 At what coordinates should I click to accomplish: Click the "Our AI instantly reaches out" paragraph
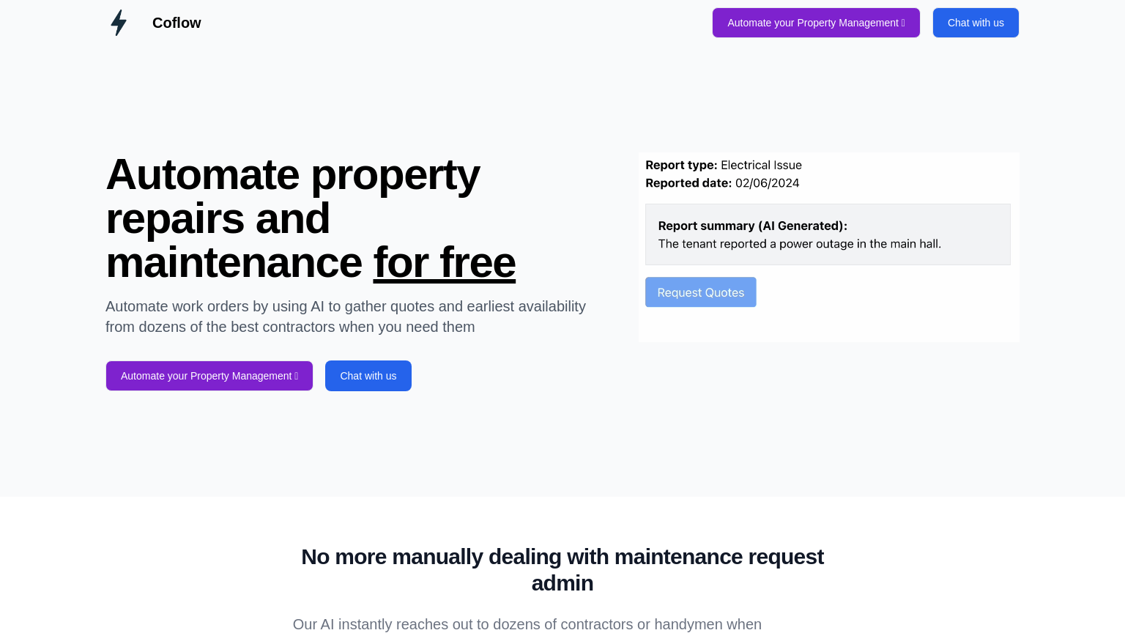[527, 624]
